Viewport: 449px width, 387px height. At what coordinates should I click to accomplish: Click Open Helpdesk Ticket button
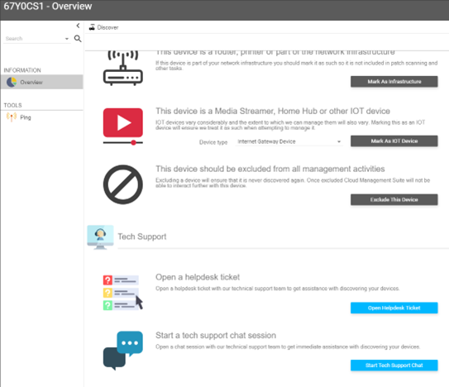click(394, 308)
